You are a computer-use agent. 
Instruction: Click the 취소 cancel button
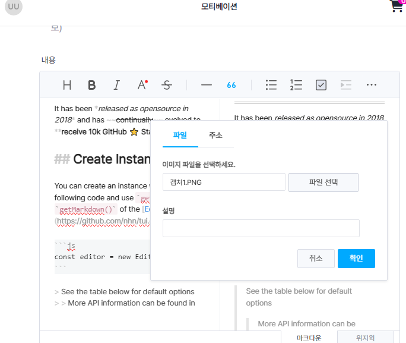(316, 258)
